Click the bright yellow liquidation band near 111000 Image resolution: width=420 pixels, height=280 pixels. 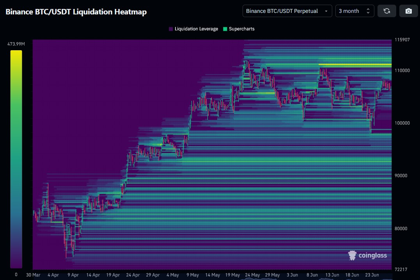click(x=355, y=65)
